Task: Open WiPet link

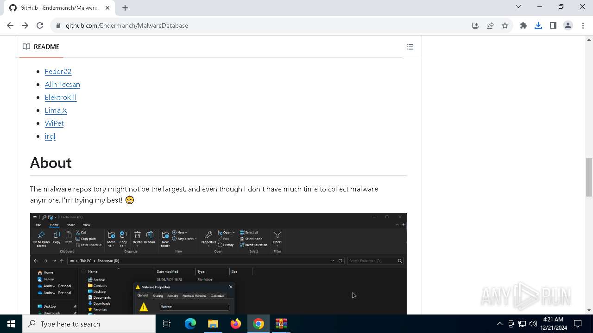Action: point(54,123)
